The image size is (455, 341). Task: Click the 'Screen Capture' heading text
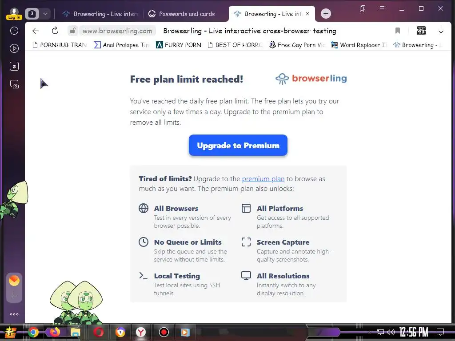(x=283, y=242)
